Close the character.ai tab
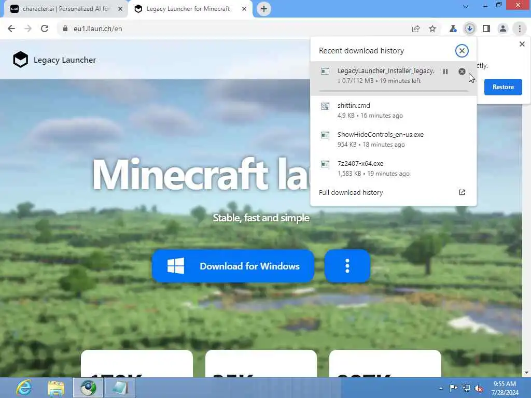 pos(120,9)
